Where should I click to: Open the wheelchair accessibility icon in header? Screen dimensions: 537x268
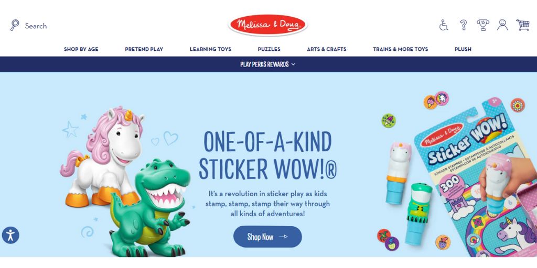444,25
